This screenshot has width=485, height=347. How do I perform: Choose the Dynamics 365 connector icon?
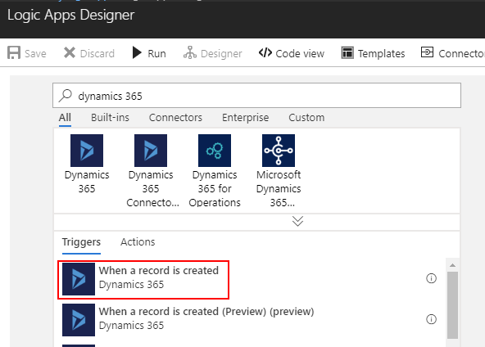pos(87,151)
